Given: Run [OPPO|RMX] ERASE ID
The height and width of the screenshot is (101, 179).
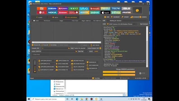Looking at the screenshot, I should 46,61.
